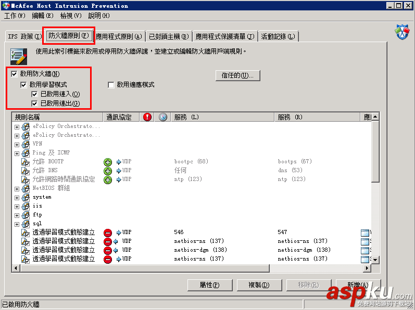Viewport: 415px width, 310px height.
Task: Expand the system rule group
Action: [17, 198]
